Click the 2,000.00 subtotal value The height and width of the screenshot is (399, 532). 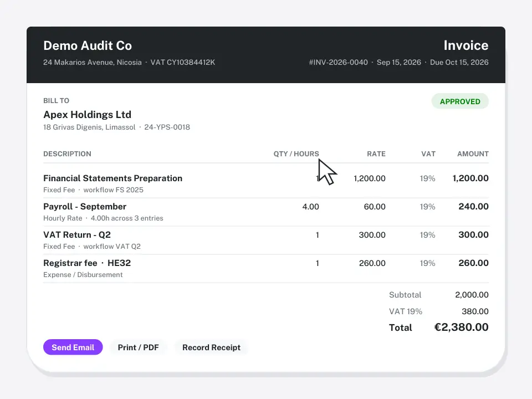tap(472, 295)
